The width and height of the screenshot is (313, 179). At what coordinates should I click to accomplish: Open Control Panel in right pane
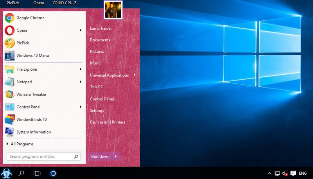tap(102, 99)
